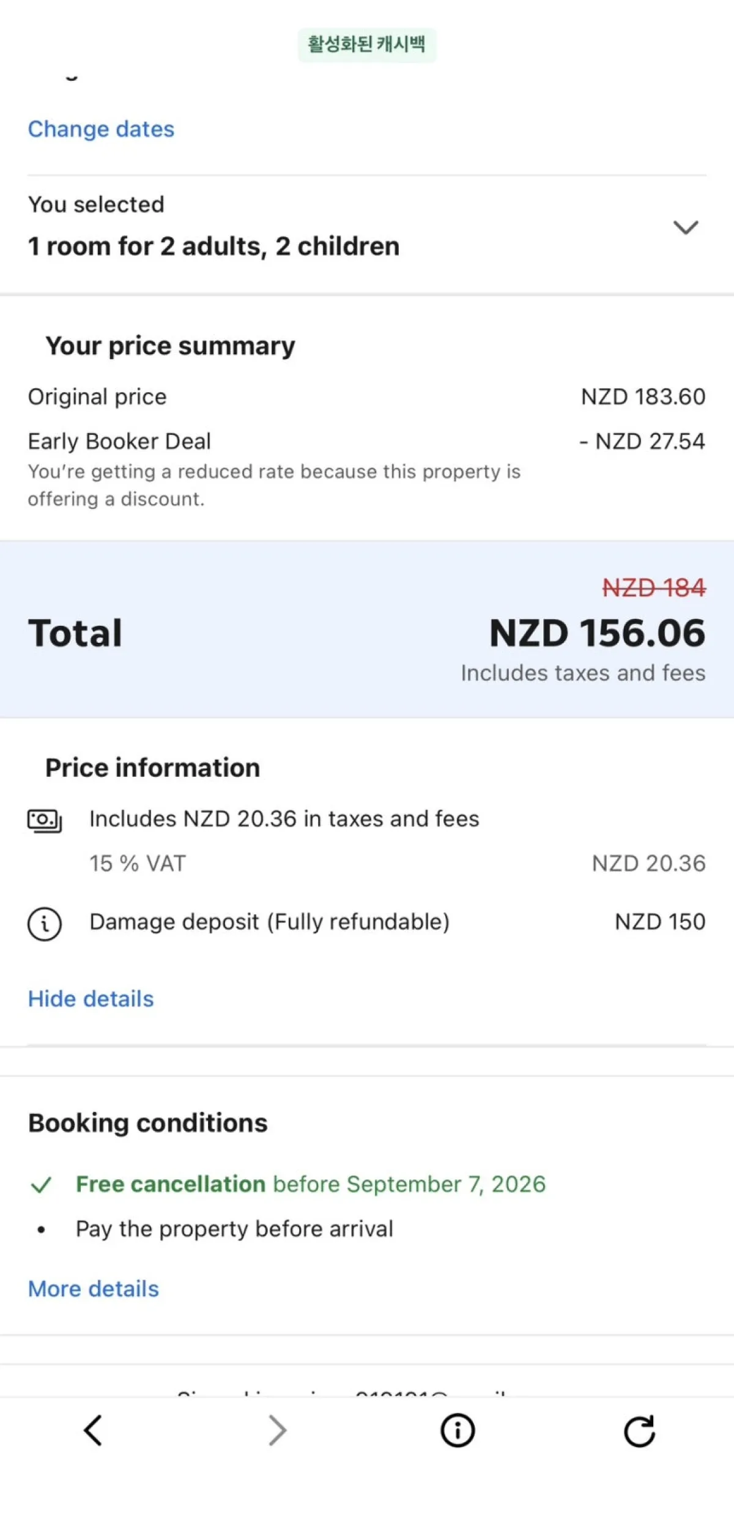This screenshot has height=1523, width=734.
Task: Expand the room selection chevron
Action: coord(686,229)
